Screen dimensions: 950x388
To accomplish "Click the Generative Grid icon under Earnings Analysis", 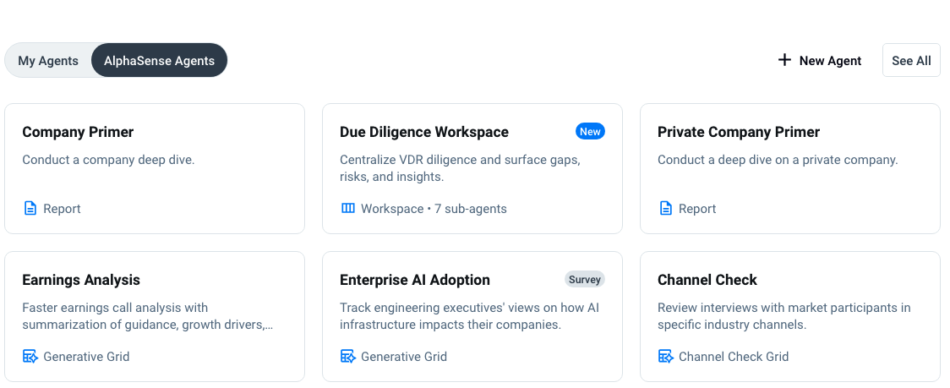I will click(30, 357).
